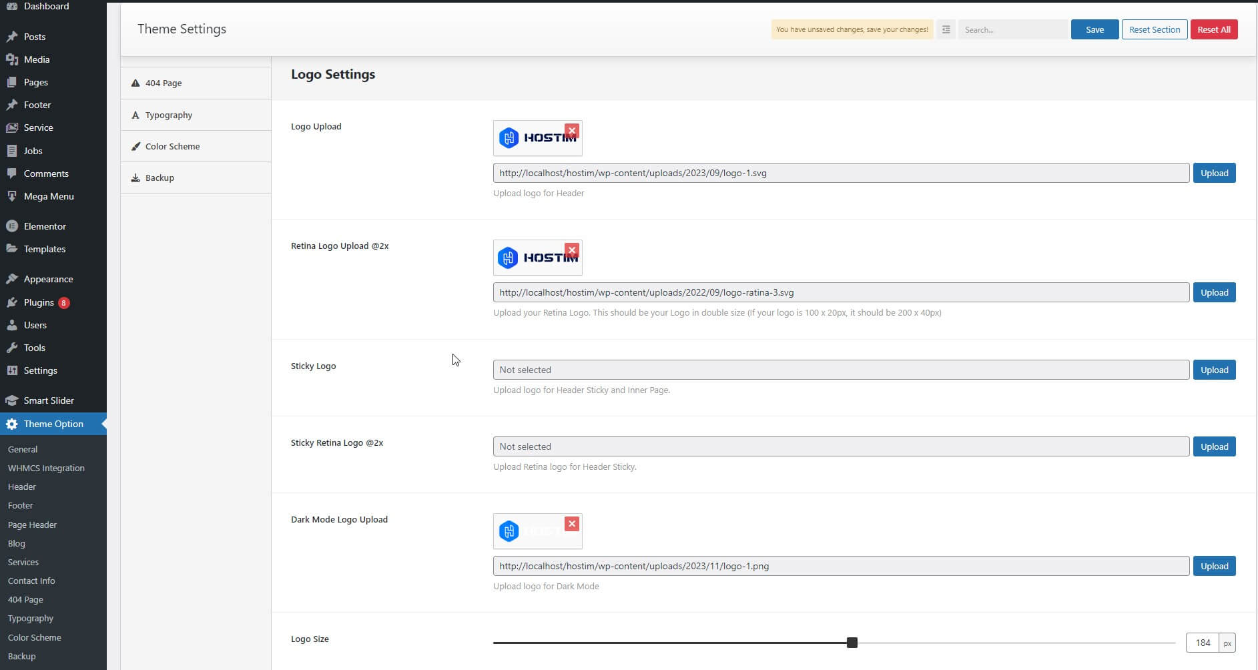Click Upload button for Retina Logo
Viewport: 1258px width, 670px height.
[1214, 292]
